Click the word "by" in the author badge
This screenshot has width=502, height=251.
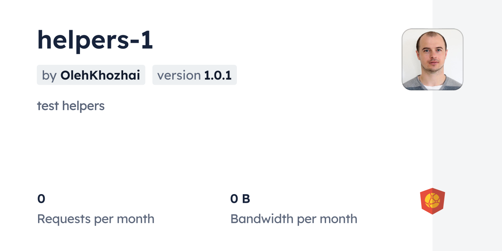click(49, 75)
